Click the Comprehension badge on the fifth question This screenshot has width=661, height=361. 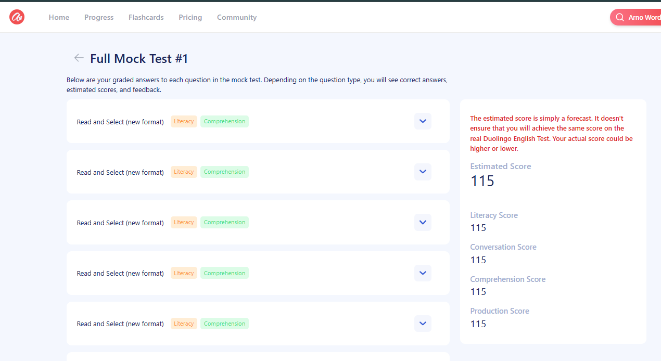pyautogui.click(x=224, y=323)
